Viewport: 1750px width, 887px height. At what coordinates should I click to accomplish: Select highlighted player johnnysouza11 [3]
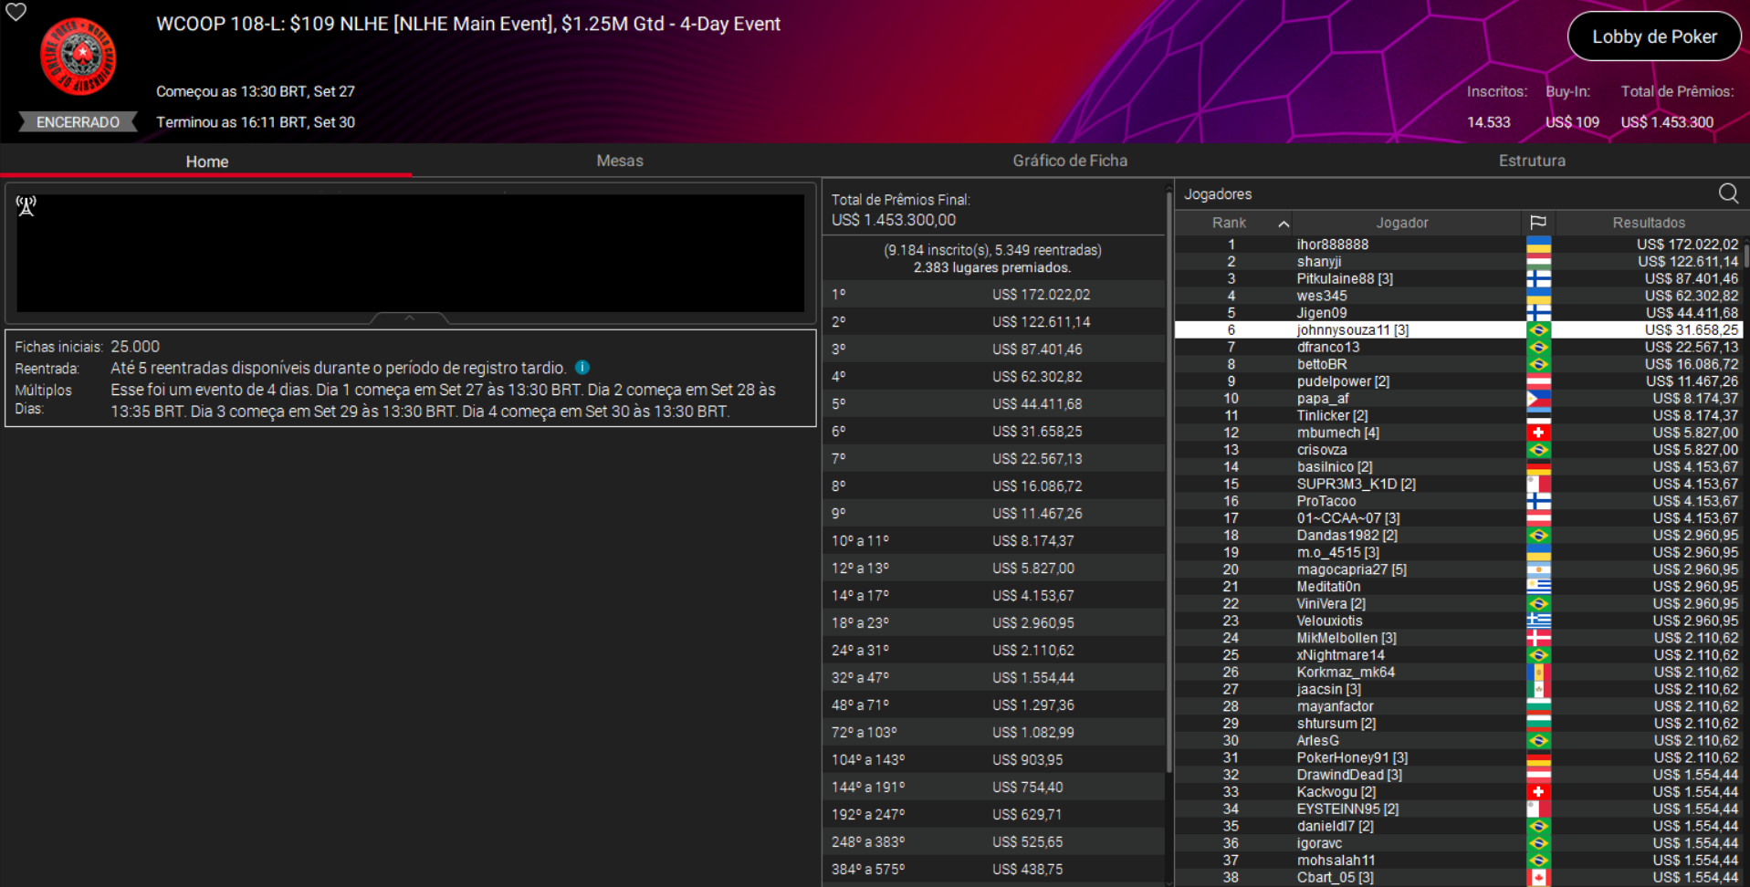(1458, 330)
